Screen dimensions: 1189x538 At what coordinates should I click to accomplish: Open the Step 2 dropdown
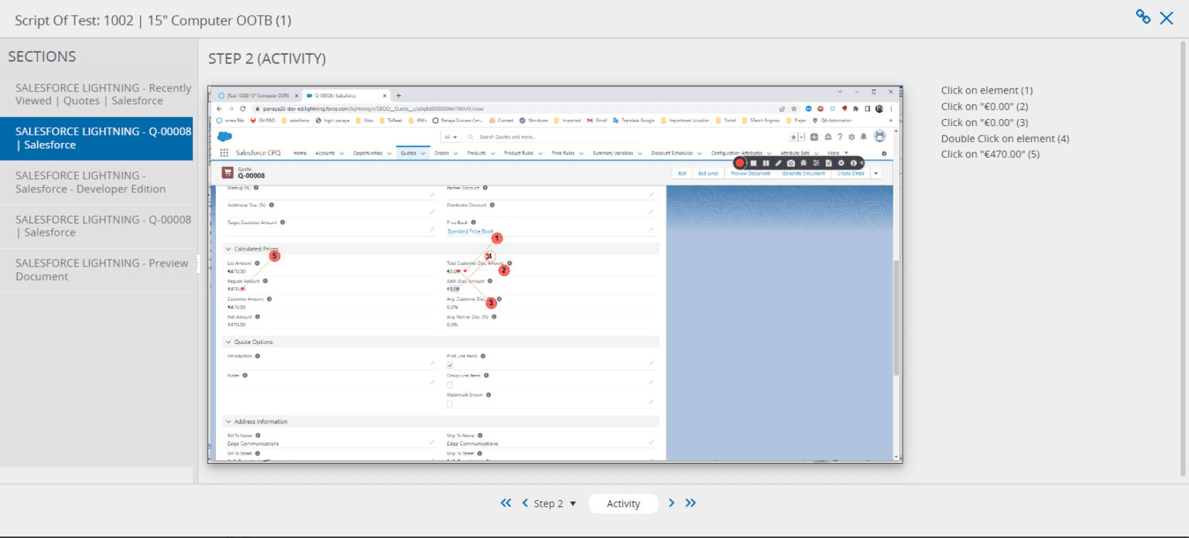[x=555, y=504]
